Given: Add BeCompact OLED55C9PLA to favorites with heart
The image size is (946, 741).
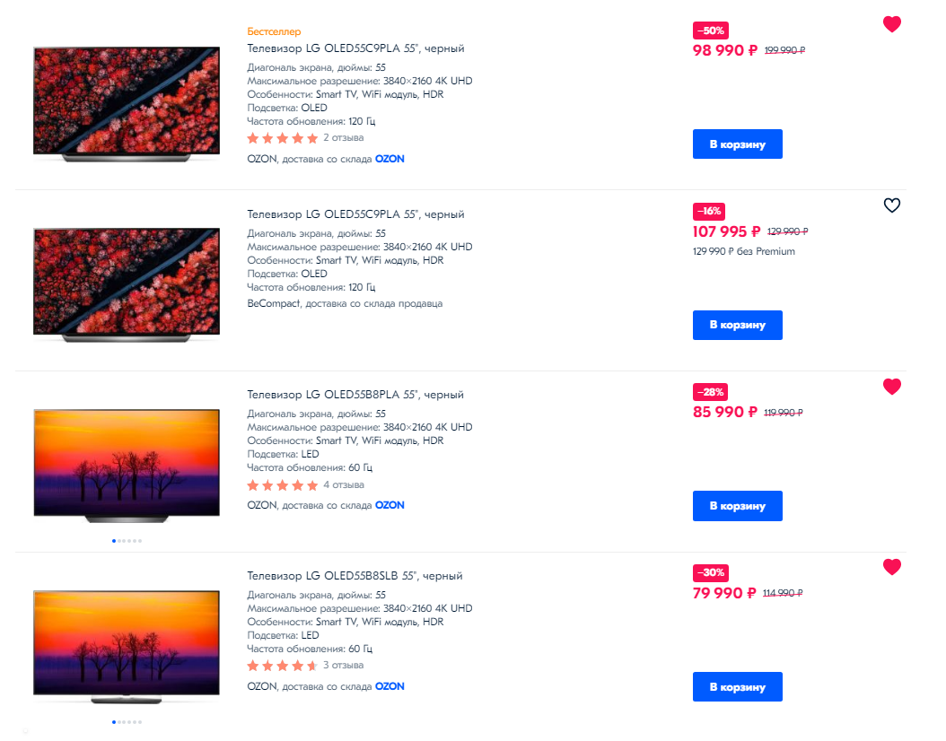Looking at the screenshot, I should (x=891, y=205).
